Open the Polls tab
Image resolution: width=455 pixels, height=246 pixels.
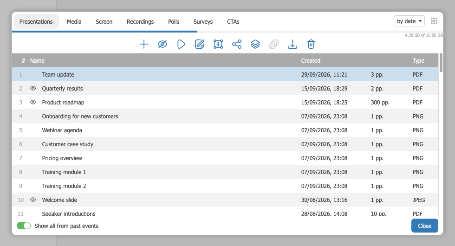[174, 21]
